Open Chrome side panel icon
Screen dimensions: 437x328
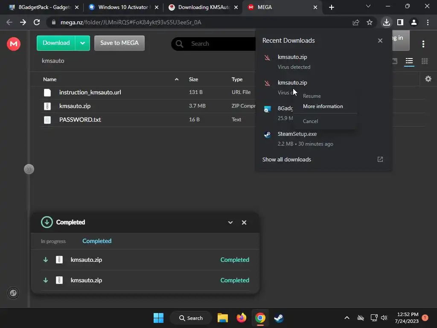coord(400,22)
